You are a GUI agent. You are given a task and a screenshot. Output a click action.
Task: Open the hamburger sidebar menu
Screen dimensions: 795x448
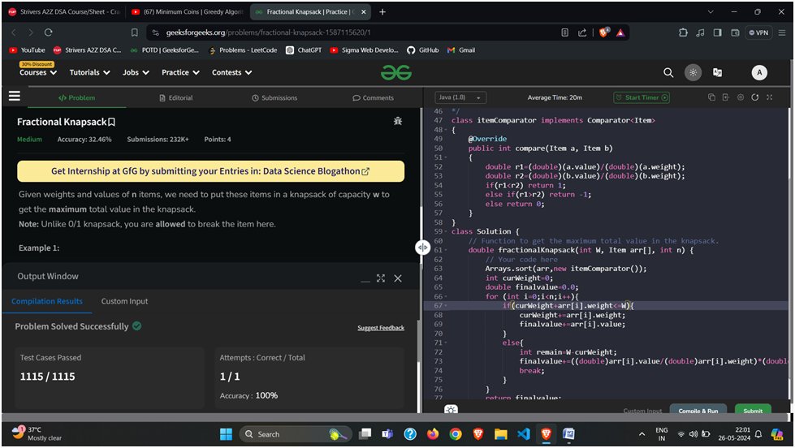(15, 96)
